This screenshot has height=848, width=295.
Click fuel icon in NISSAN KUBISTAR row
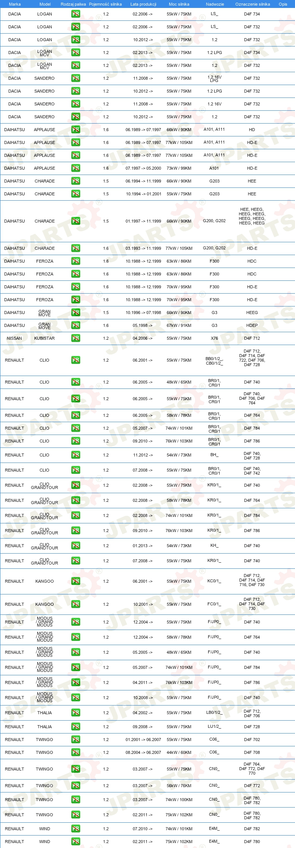tap(75, 338)
